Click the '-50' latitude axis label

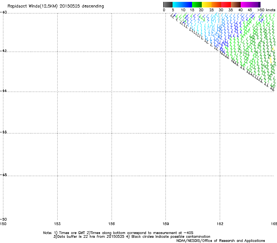click(3, 219)
